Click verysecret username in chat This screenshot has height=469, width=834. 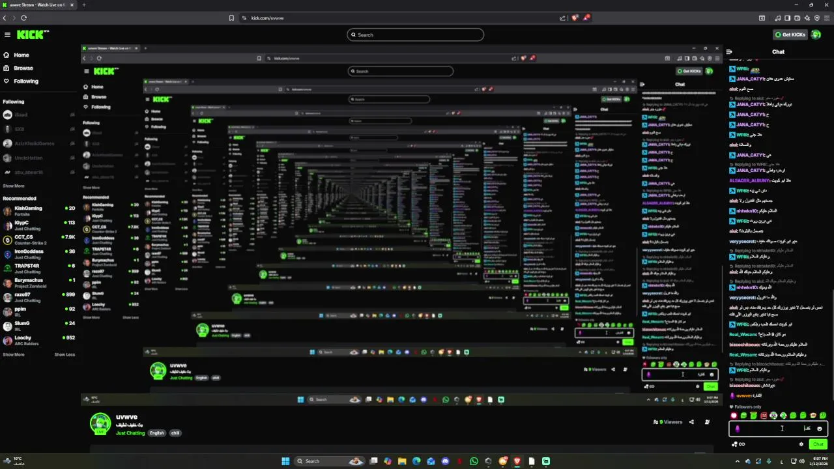741,241
